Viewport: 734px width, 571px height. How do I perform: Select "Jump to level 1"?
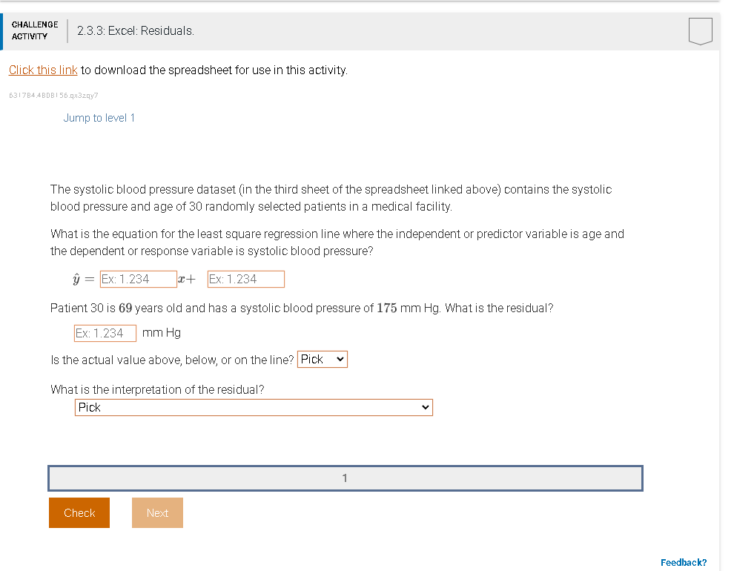99,117
